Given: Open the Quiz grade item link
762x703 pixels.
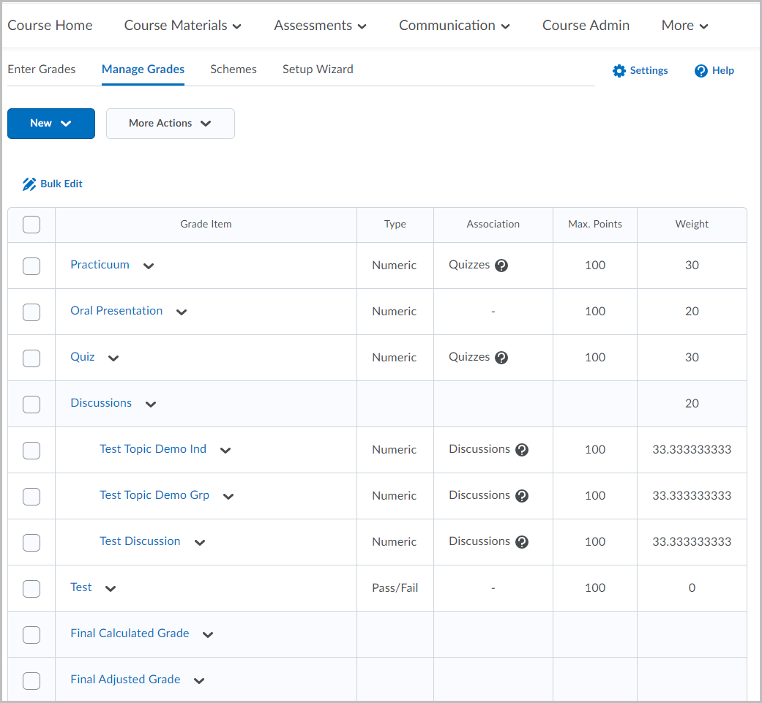Looking at the screenshot, I should (83, 357).
